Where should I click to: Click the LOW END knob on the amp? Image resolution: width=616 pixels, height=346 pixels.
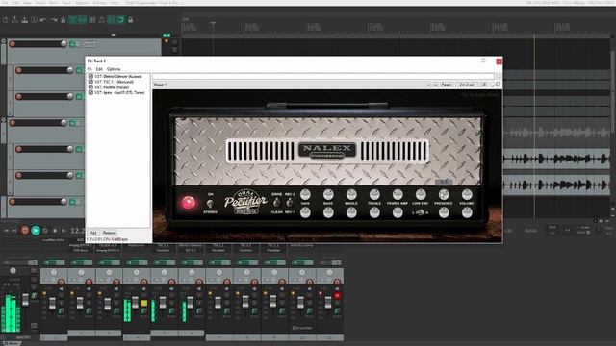[x=421, y=194]
